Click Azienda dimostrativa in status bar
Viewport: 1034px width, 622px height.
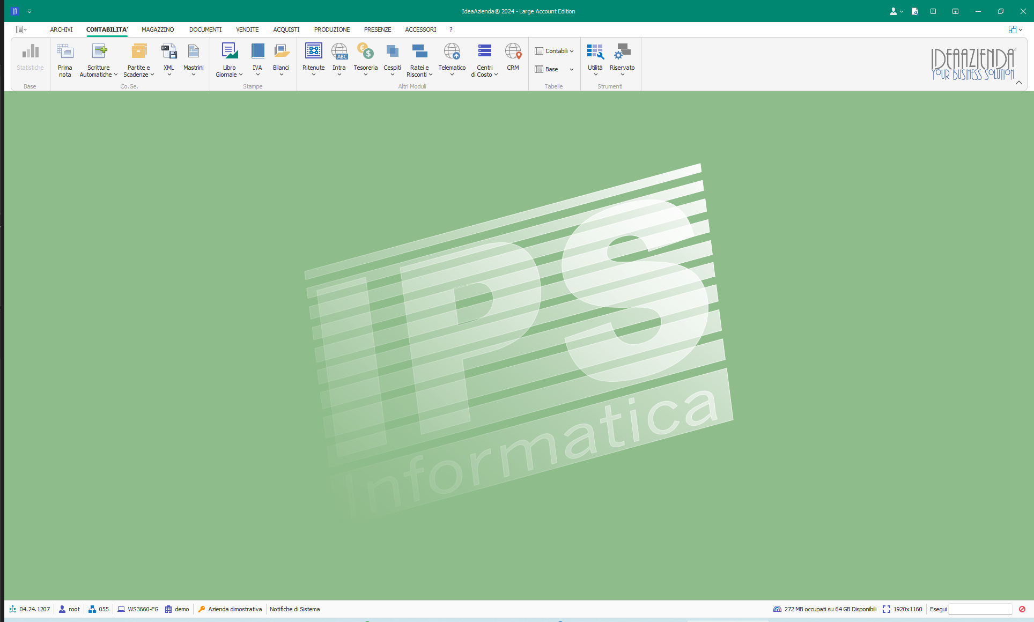pyautogui.click(x=230, y=609)
